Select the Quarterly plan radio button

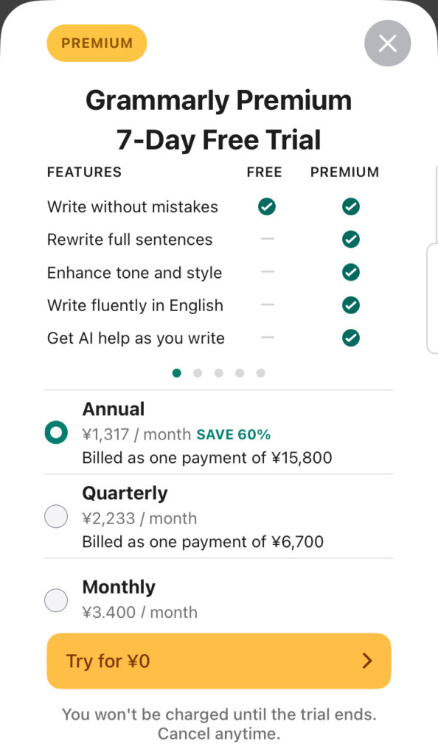tap(56, 516)
